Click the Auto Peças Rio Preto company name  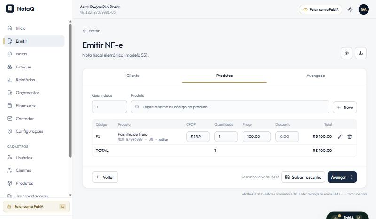[100, 7]
